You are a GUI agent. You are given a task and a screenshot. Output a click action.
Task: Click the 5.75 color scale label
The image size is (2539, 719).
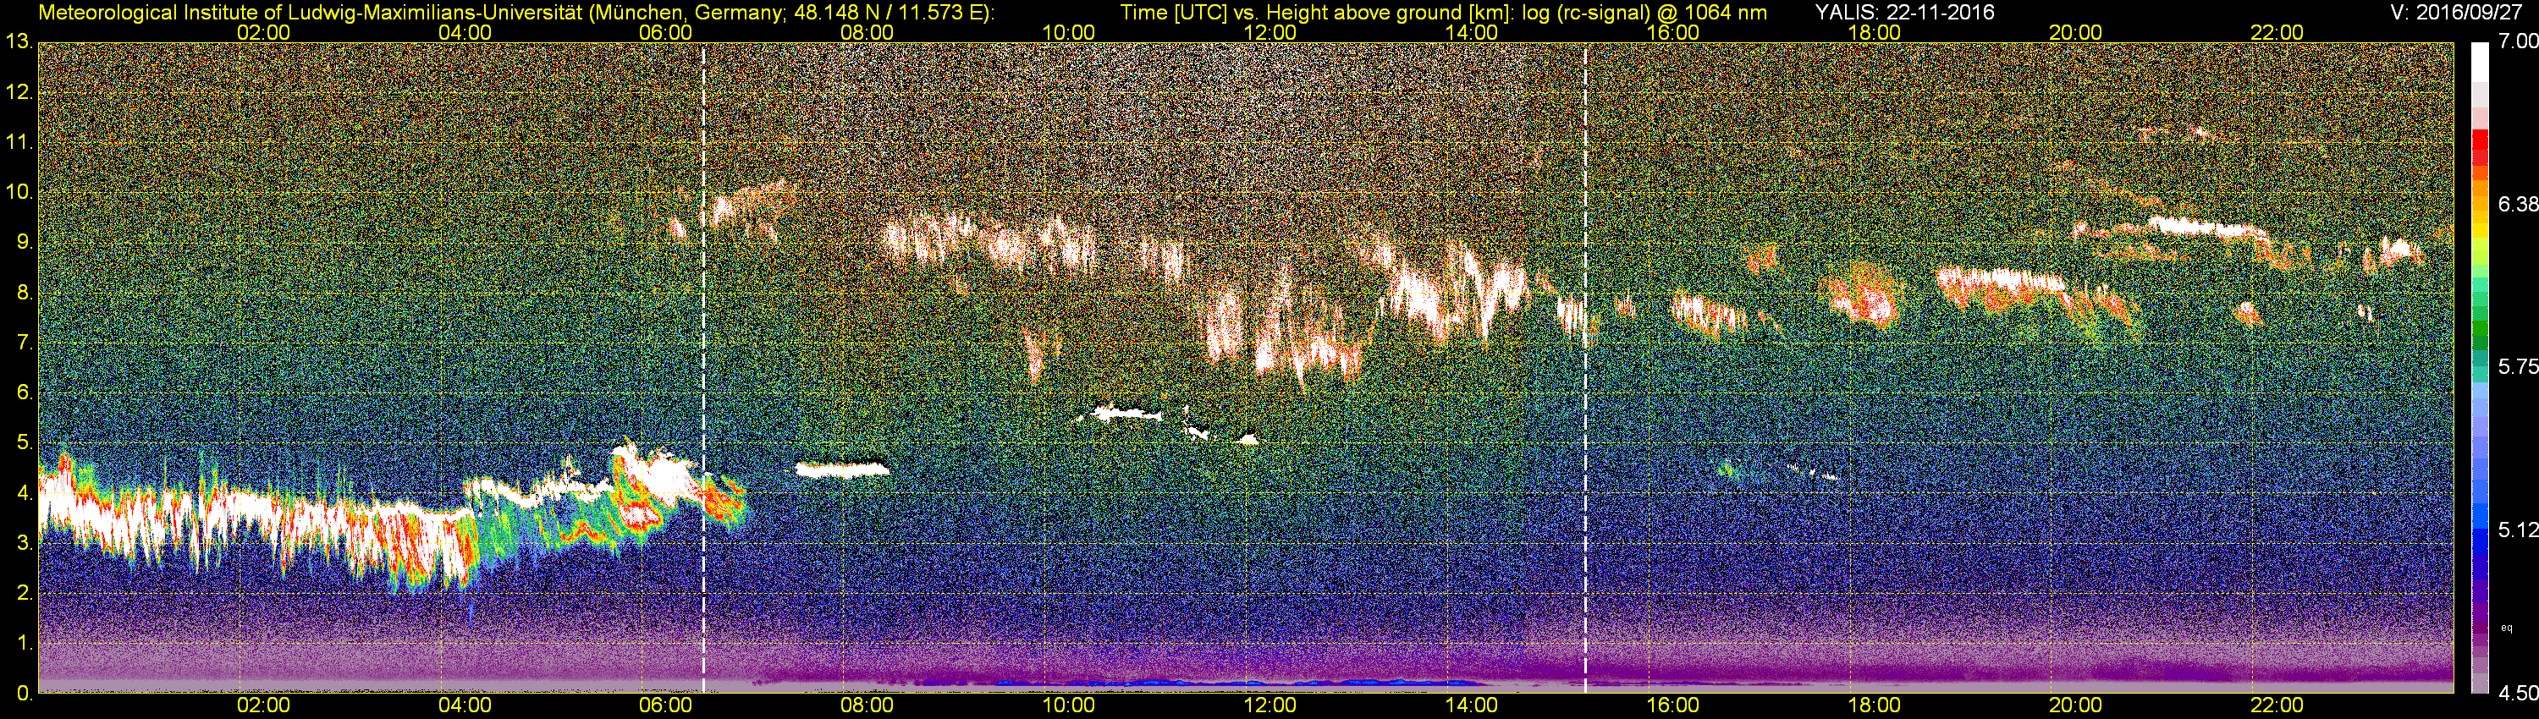tap(2517, 366)
